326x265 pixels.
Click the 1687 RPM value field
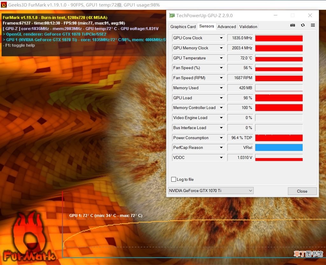(x=240, y=78)
